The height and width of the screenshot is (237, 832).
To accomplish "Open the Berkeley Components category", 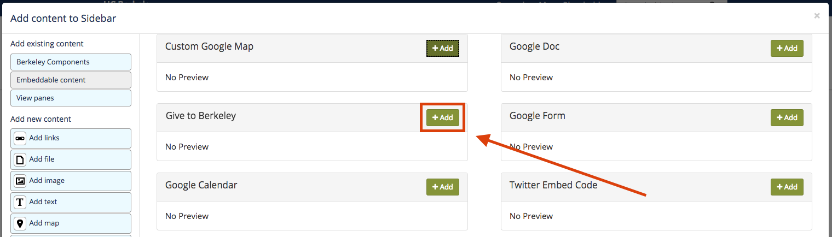I will point(71,62).
